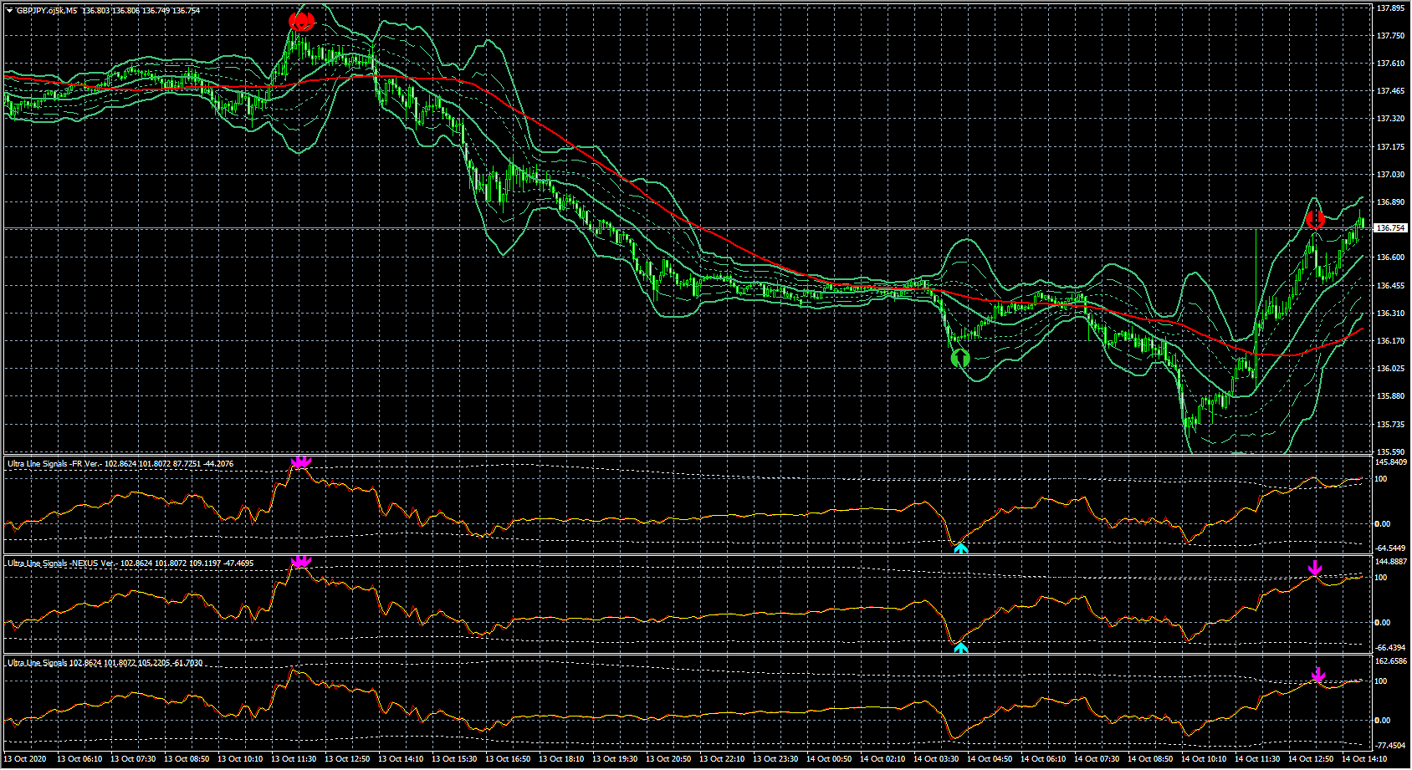1412x770 pixels.
Task: Click magenta down arrows in FR Ver. panel
Action: pos(300,461)
